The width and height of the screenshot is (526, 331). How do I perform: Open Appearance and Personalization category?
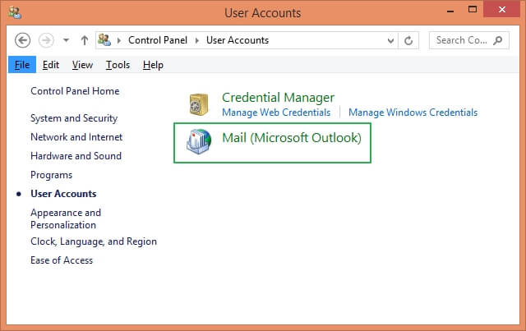tap(66, 218)
